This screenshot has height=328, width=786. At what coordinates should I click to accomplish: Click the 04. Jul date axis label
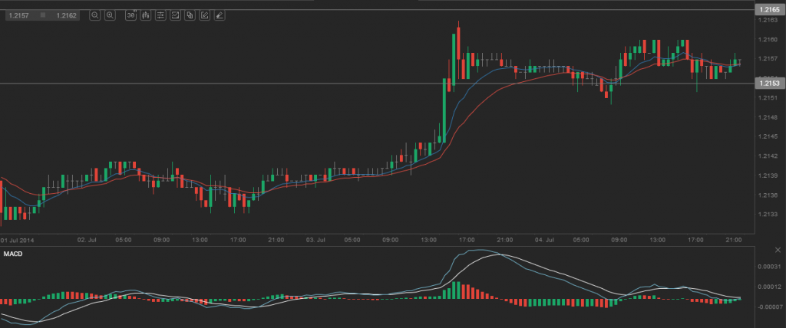[543, 240]
